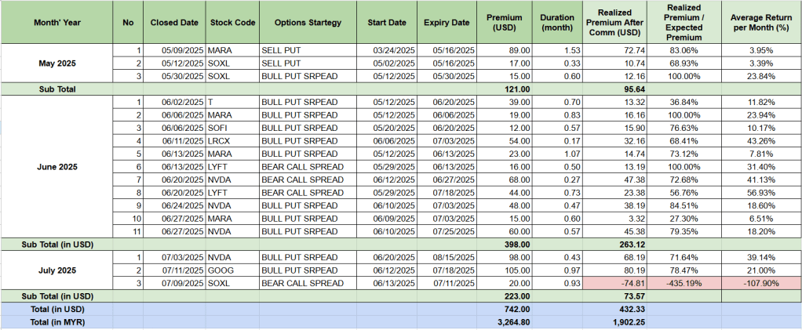Click the "Stock Code" header cell
Viewport: 802px width, 330px height.
233,23
